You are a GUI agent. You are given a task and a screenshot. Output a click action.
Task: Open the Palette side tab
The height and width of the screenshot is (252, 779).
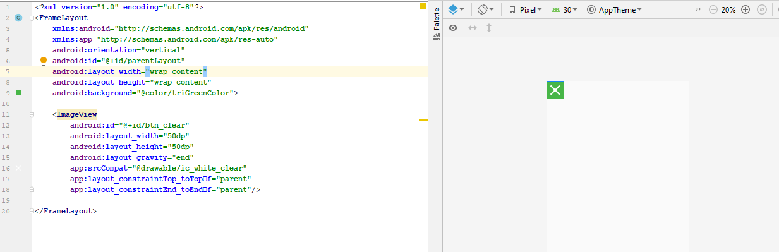click(436, 25)
